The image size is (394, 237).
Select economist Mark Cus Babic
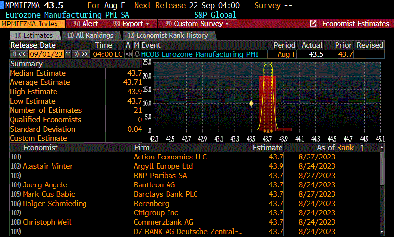[x=49, y=194]
